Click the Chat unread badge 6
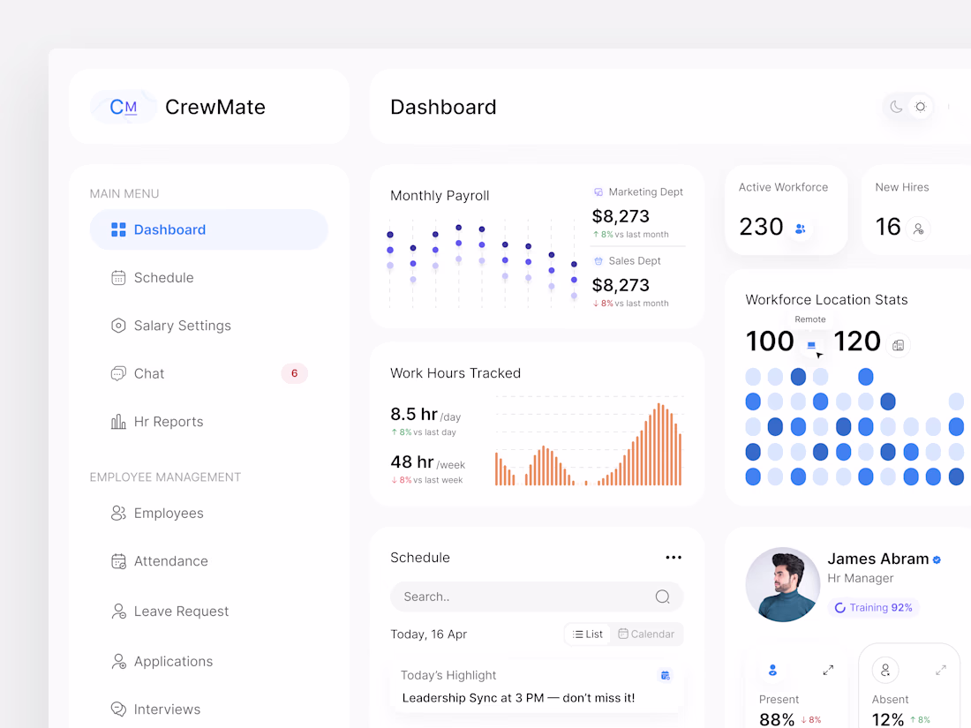971x728 pixels. (294, 373)
